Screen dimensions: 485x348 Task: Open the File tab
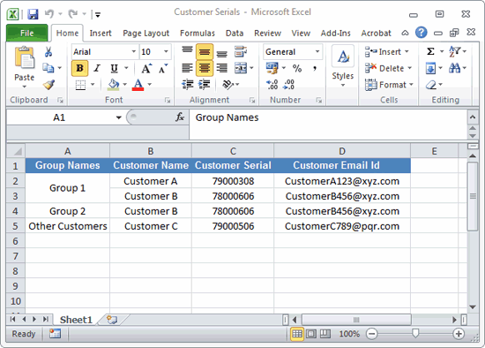click(27, 33)
